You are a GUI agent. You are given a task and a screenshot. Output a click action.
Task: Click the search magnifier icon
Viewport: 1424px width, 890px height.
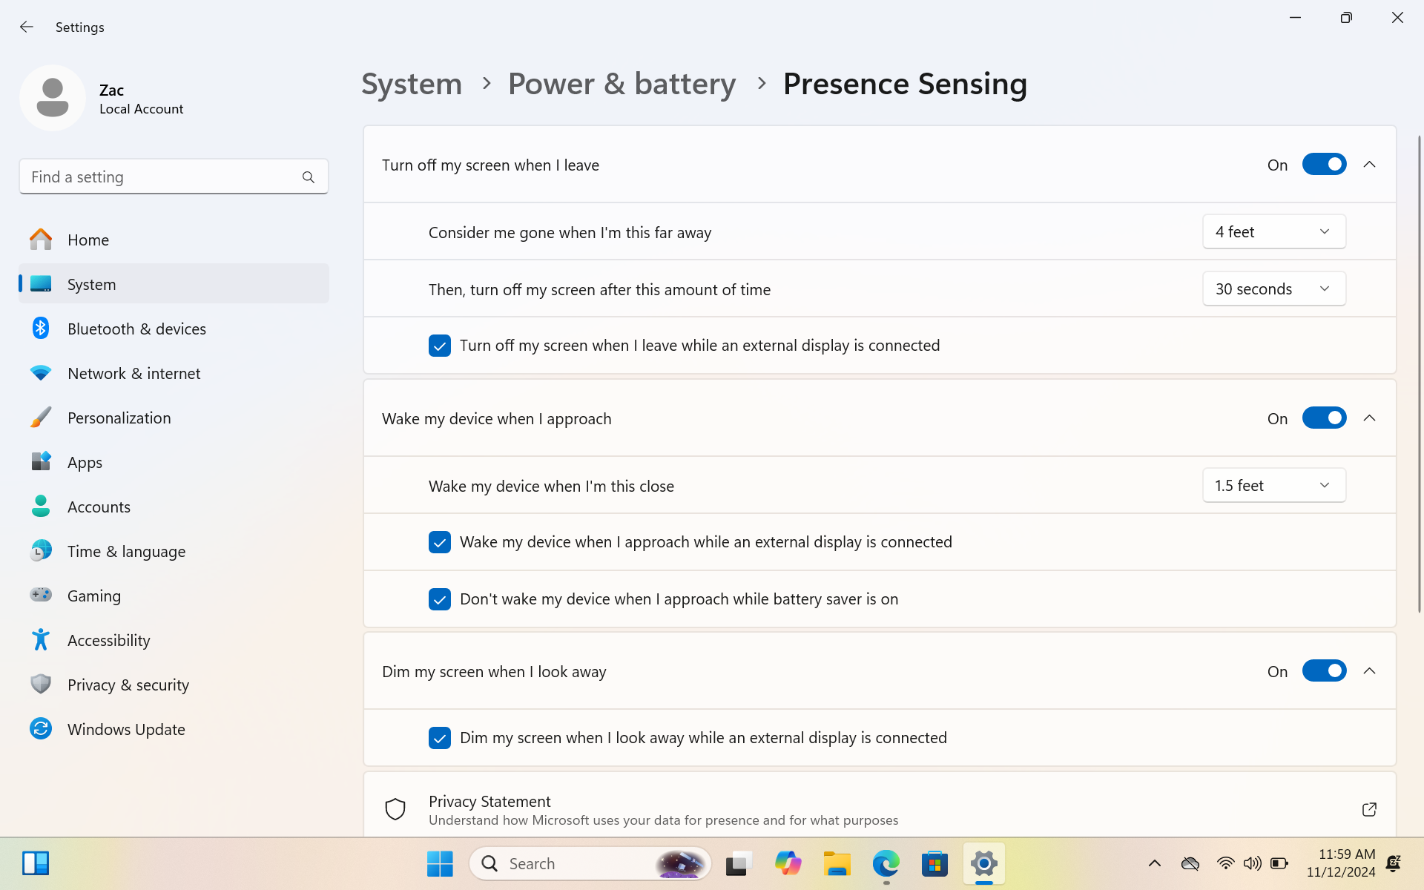pos(309,177)
